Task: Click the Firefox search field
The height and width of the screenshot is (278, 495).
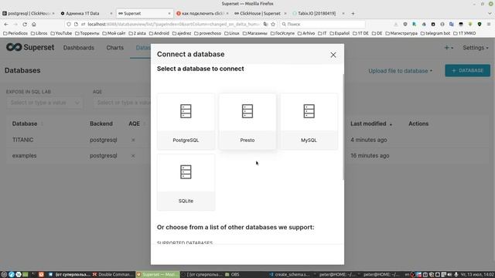Action: (x=322, y=24)
